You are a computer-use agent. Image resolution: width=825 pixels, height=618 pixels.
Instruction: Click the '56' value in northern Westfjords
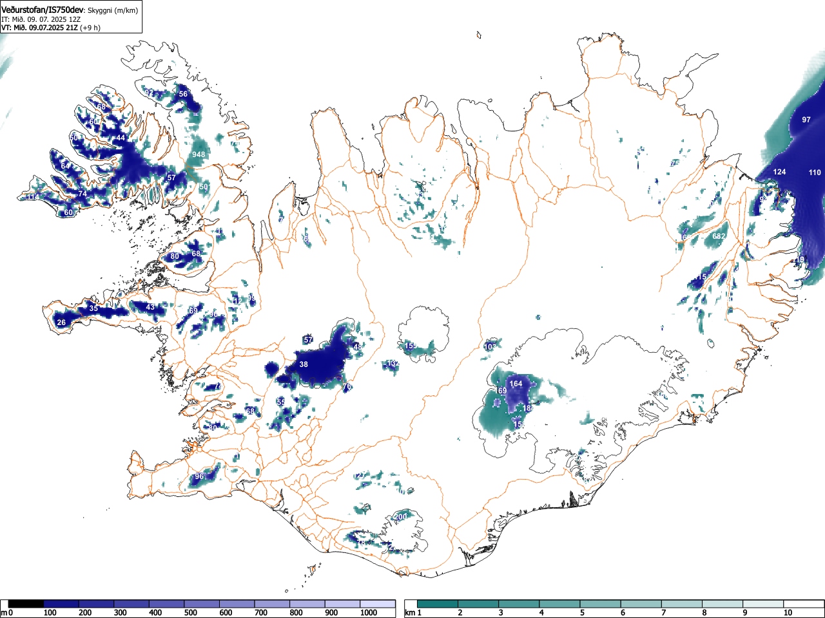pos(183,94)
